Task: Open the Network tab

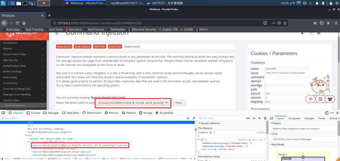Action: pos(129,113)
